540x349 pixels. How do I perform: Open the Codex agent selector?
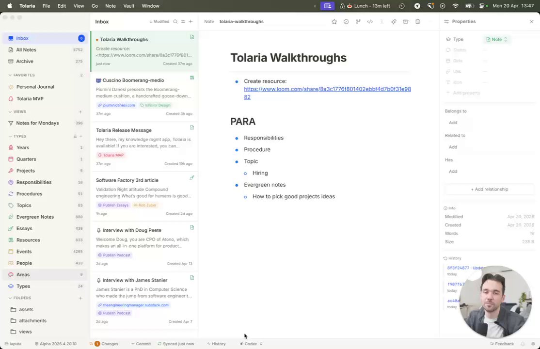tap(251, 344)
